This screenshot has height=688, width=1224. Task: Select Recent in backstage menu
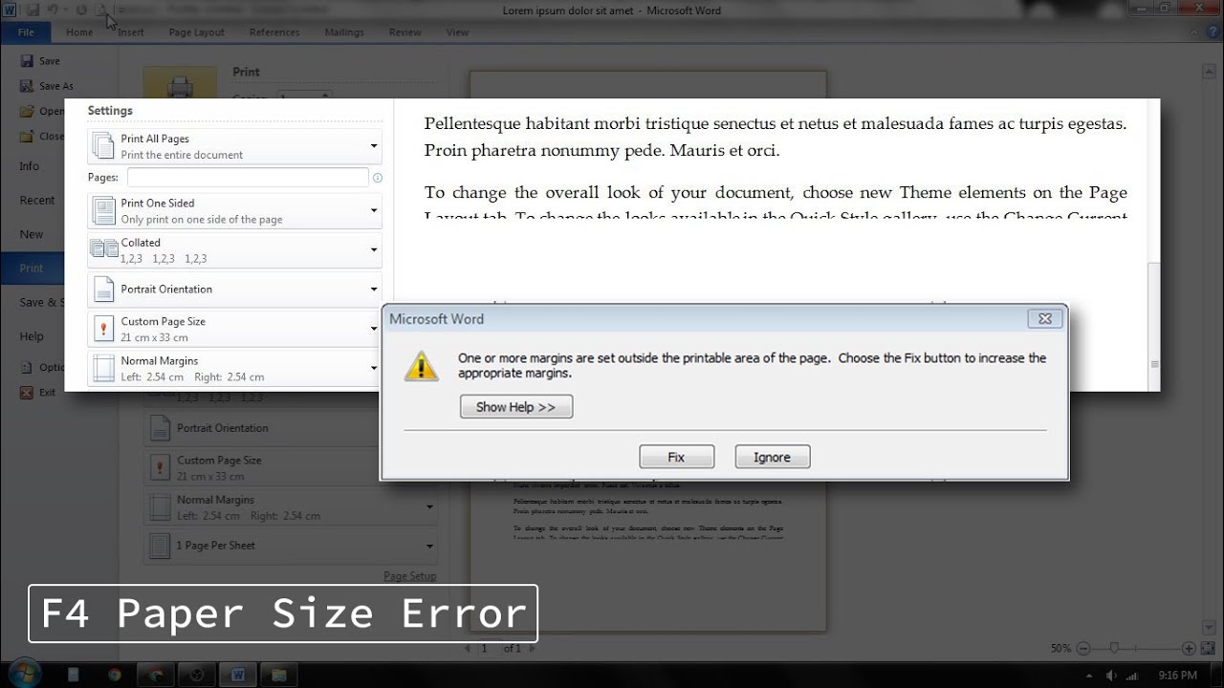[x=37, y=201]
